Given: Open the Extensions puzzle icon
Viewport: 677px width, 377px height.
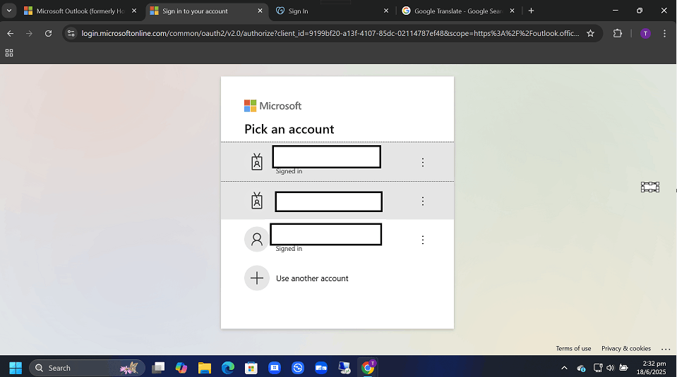Looking at the screenshot, I should [618, 33].
